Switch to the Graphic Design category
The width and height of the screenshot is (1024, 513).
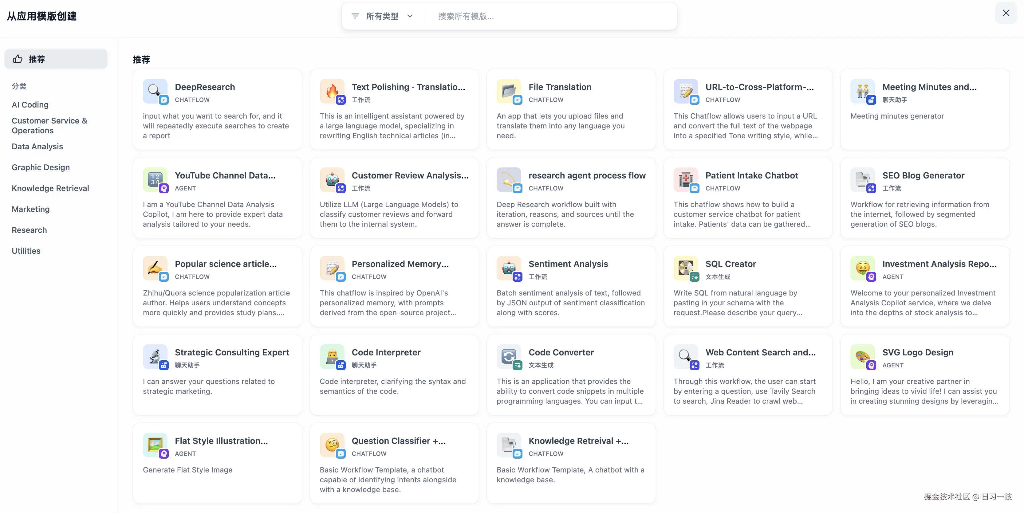click(40, 167)
